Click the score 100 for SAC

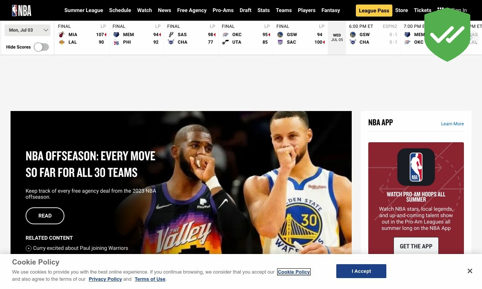318,42
